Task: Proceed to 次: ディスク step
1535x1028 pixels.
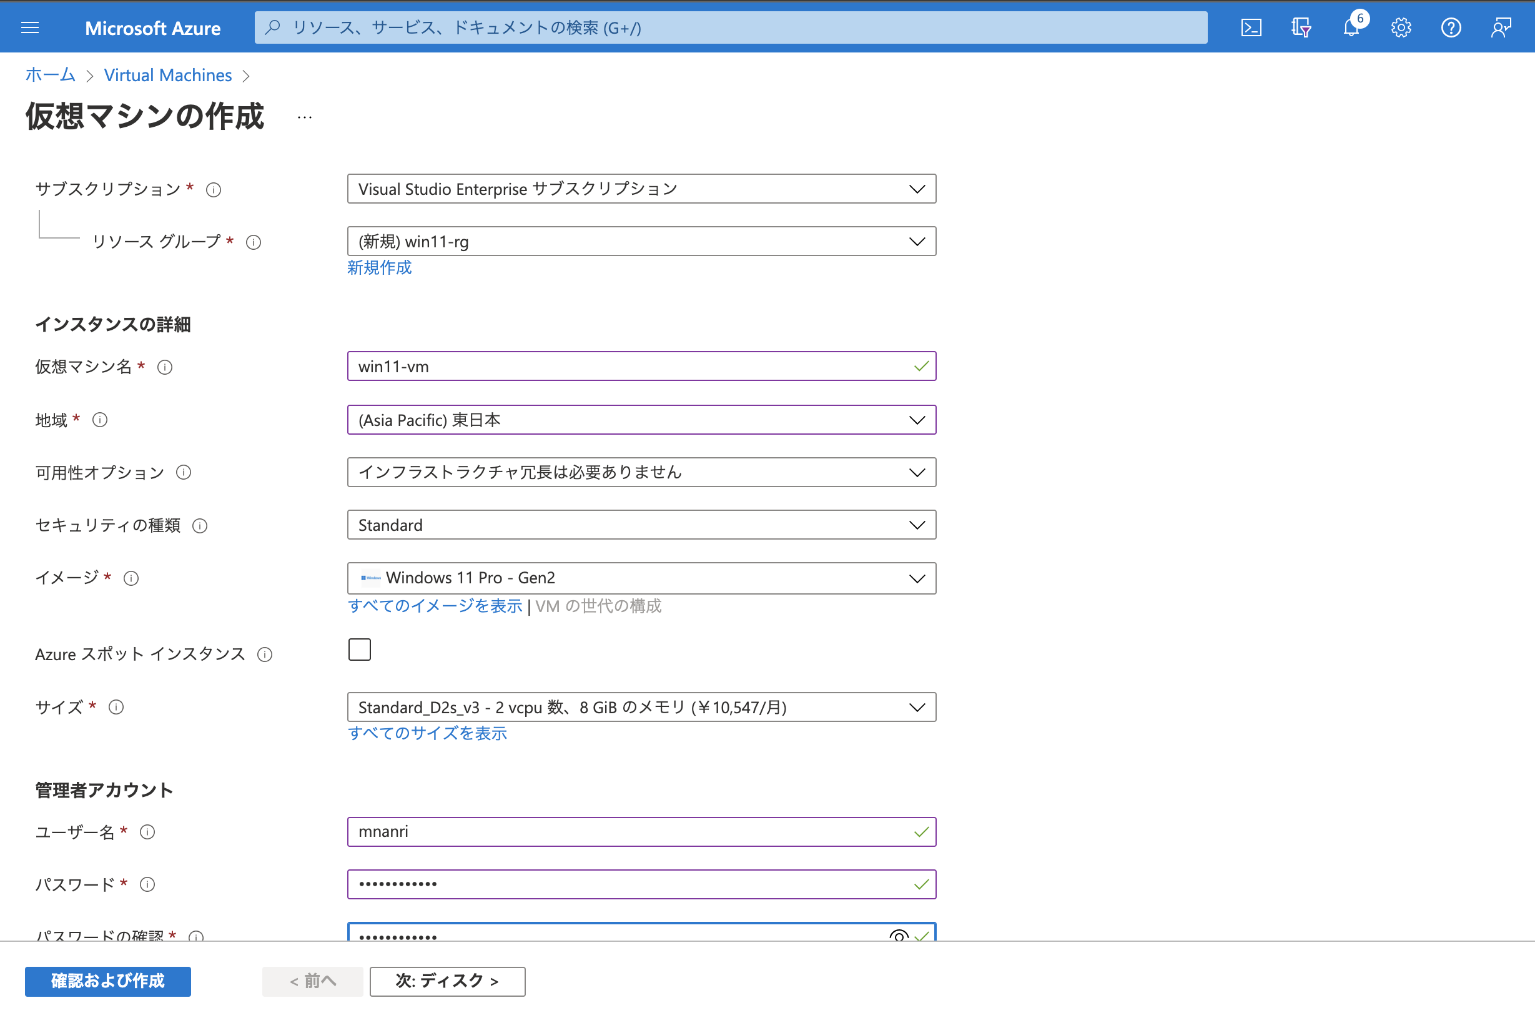Action: click(447, 981)
